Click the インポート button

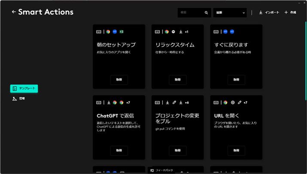tap(269, 12)
